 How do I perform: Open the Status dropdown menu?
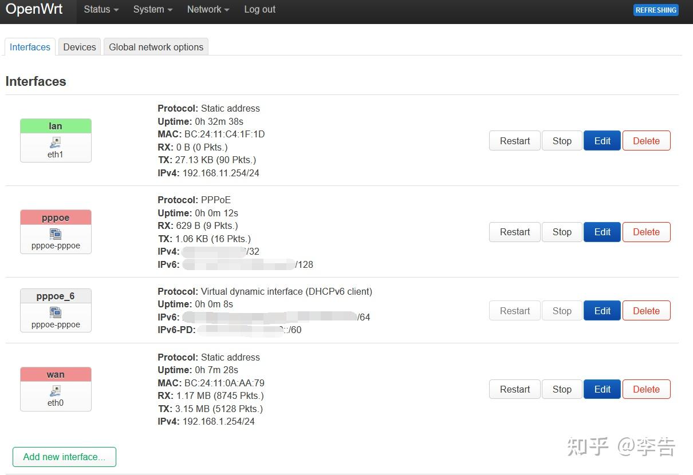tap(100, 9)
